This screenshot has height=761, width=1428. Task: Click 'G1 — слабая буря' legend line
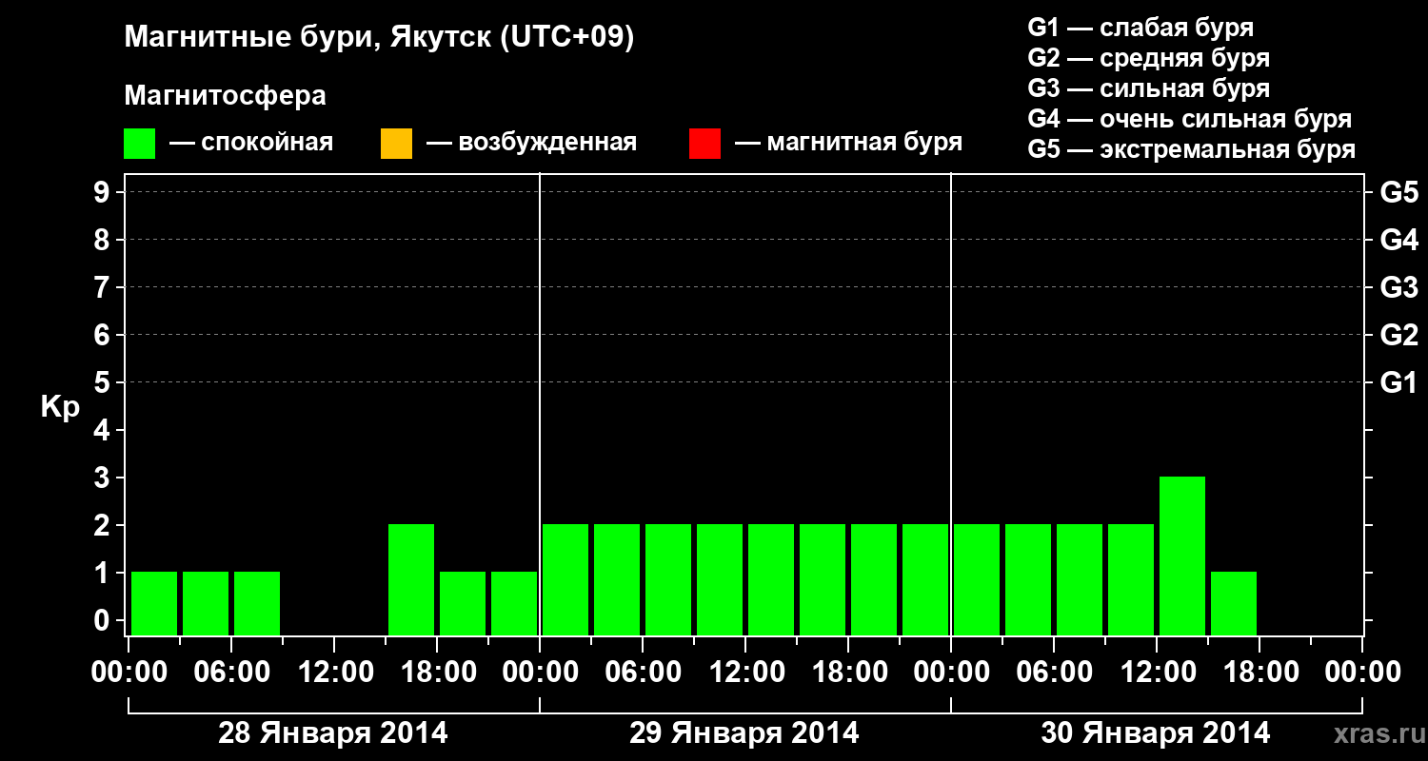1140,28
